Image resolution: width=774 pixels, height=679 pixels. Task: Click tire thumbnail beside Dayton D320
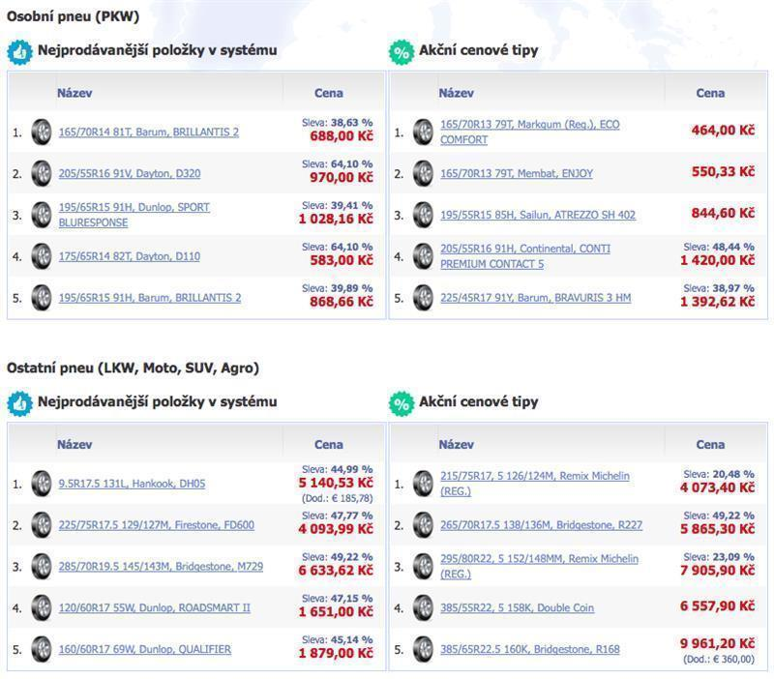pos(41,174)
